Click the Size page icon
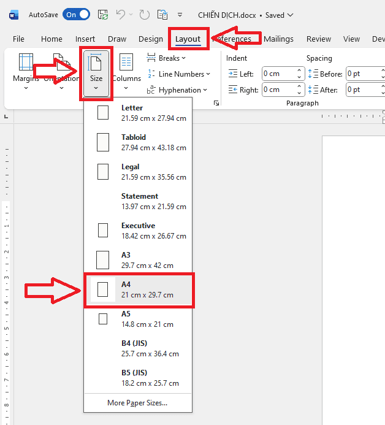 point(96,64)
